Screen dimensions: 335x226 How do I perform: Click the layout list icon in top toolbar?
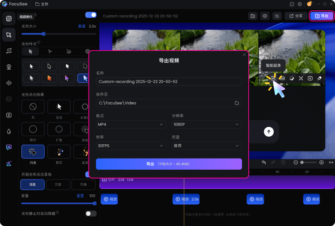coord(253,16)
